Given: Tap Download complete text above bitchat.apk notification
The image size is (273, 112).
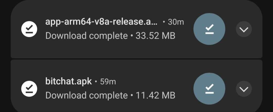Looking at the screenshot, I should coord(86,36).
